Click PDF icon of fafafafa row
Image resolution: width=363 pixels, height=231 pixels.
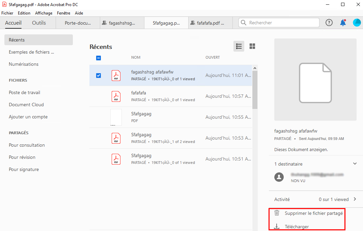click(x=116, y=96)
